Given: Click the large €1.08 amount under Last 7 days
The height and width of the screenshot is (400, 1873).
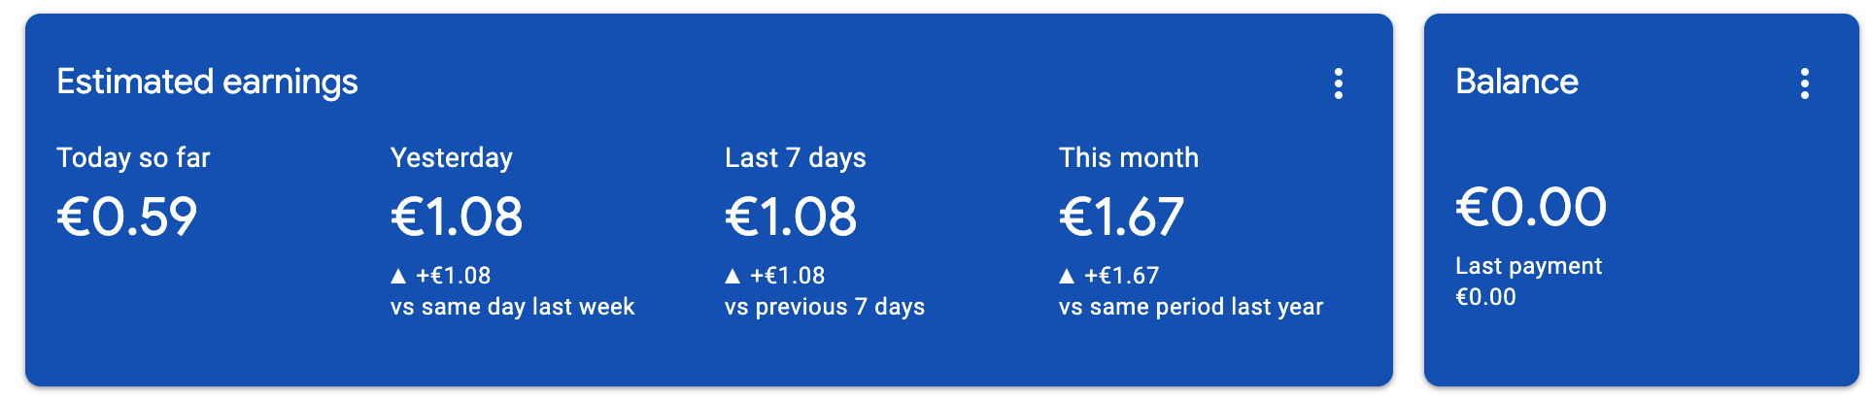Looking at the screenshot, I should click(791, 216).
